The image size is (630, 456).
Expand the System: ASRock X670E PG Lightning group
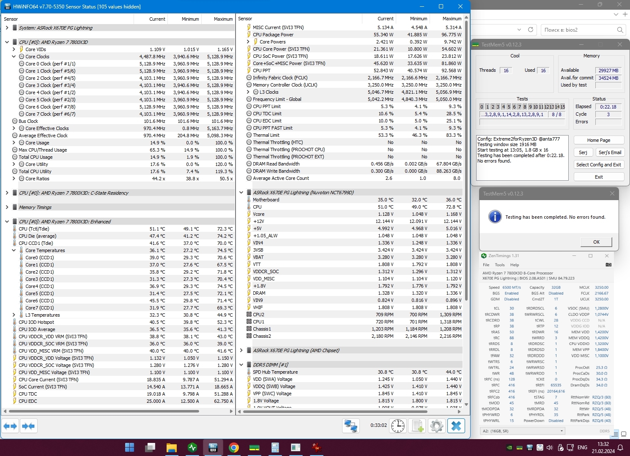pyautogui.click(x=7, y=28)
